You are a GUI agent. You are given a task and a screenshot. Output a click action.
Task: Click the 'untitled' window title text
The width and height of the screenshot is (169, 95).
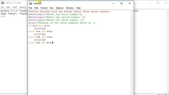tap(37, 3)
